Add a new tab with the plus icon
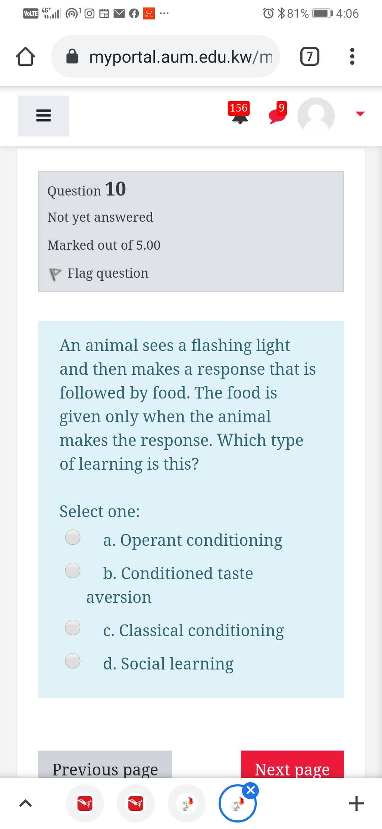 (x=356, y=803)
